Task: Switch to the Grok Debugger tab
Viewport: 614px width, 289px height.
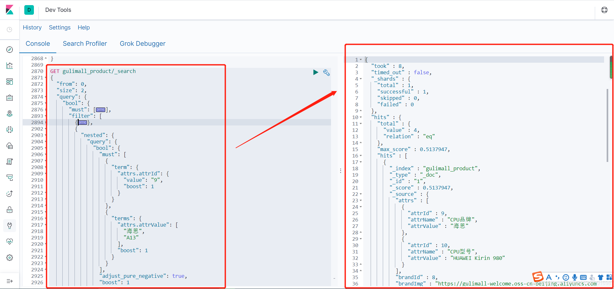Action: [x=143, y=44]
